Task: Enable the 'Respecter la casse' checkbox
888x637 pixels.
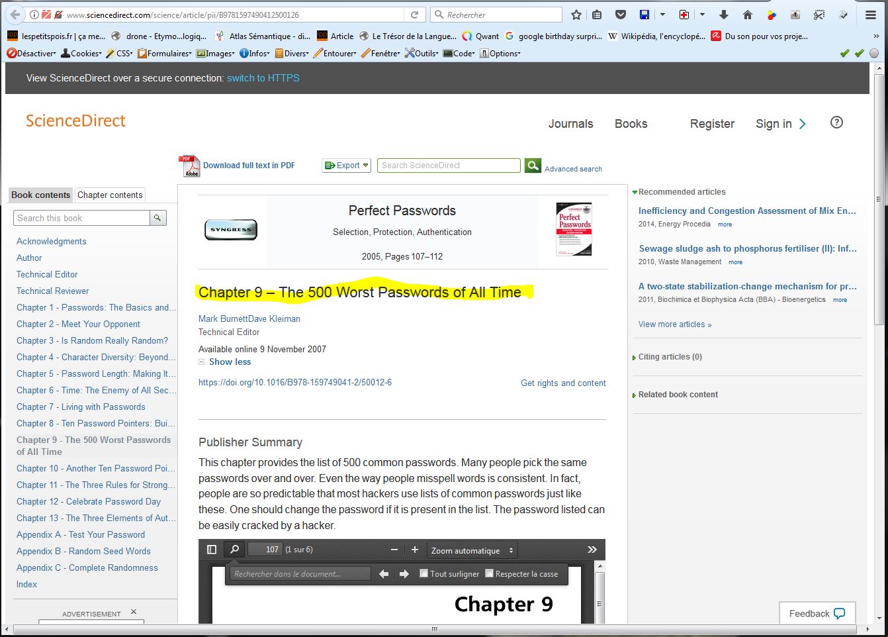Action: tap(490, 573)
